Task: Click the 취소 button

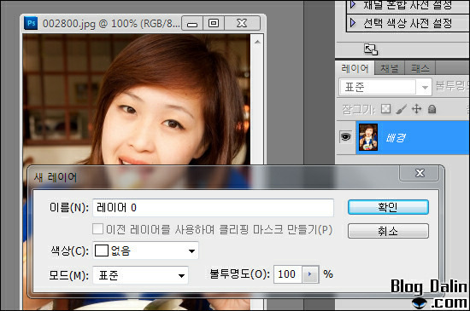Action: pyautogui.click(x=388, y=231)
